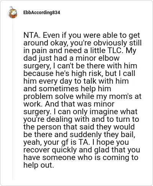Screen dimensions: 153x186
Task: Click the line "him every day to talk with him"
Action: click(76, 81)
